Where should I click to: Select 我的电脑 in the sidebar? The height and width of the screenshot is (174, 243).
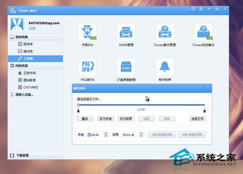coord(35,37)
